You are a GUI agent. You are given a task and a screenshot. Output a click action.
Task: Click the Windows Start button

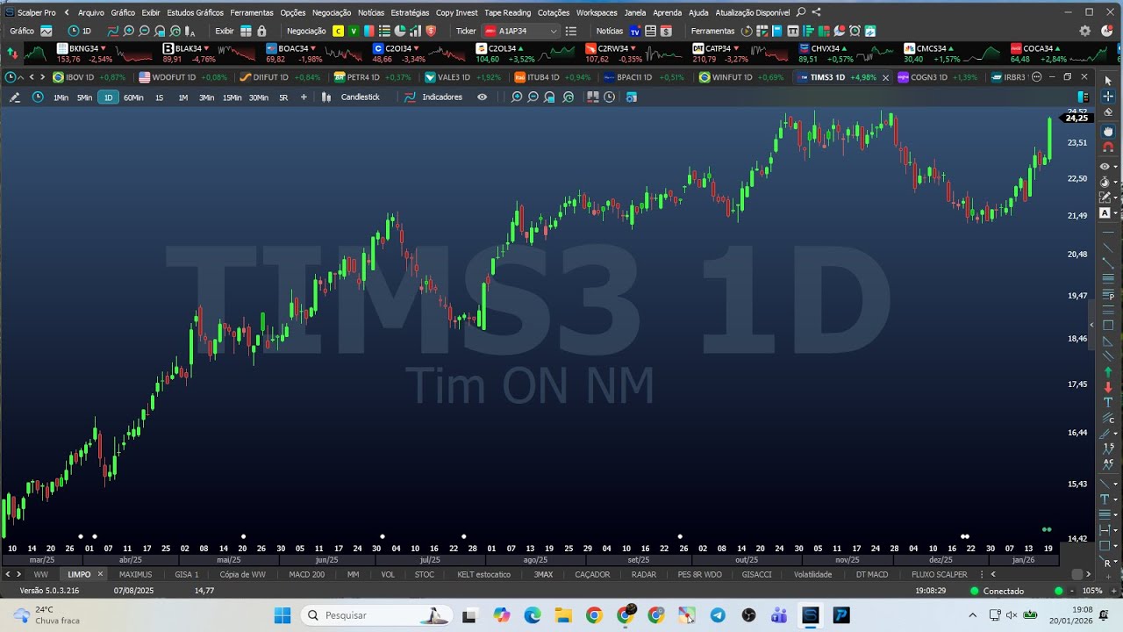click(x=282, y=615)
